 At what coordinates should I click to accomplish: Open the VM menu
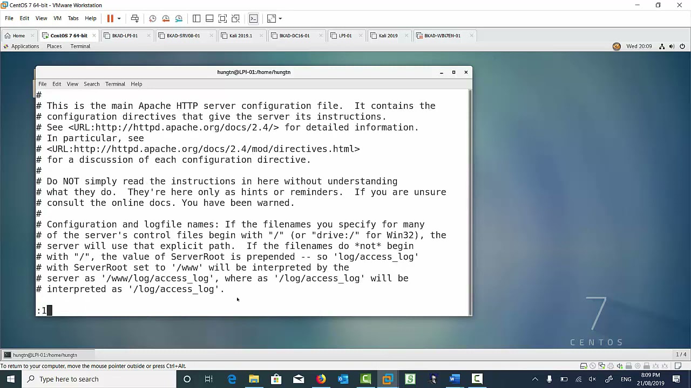click(57, 18)
